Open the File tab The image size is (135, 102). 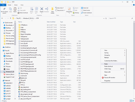point(3,5)
